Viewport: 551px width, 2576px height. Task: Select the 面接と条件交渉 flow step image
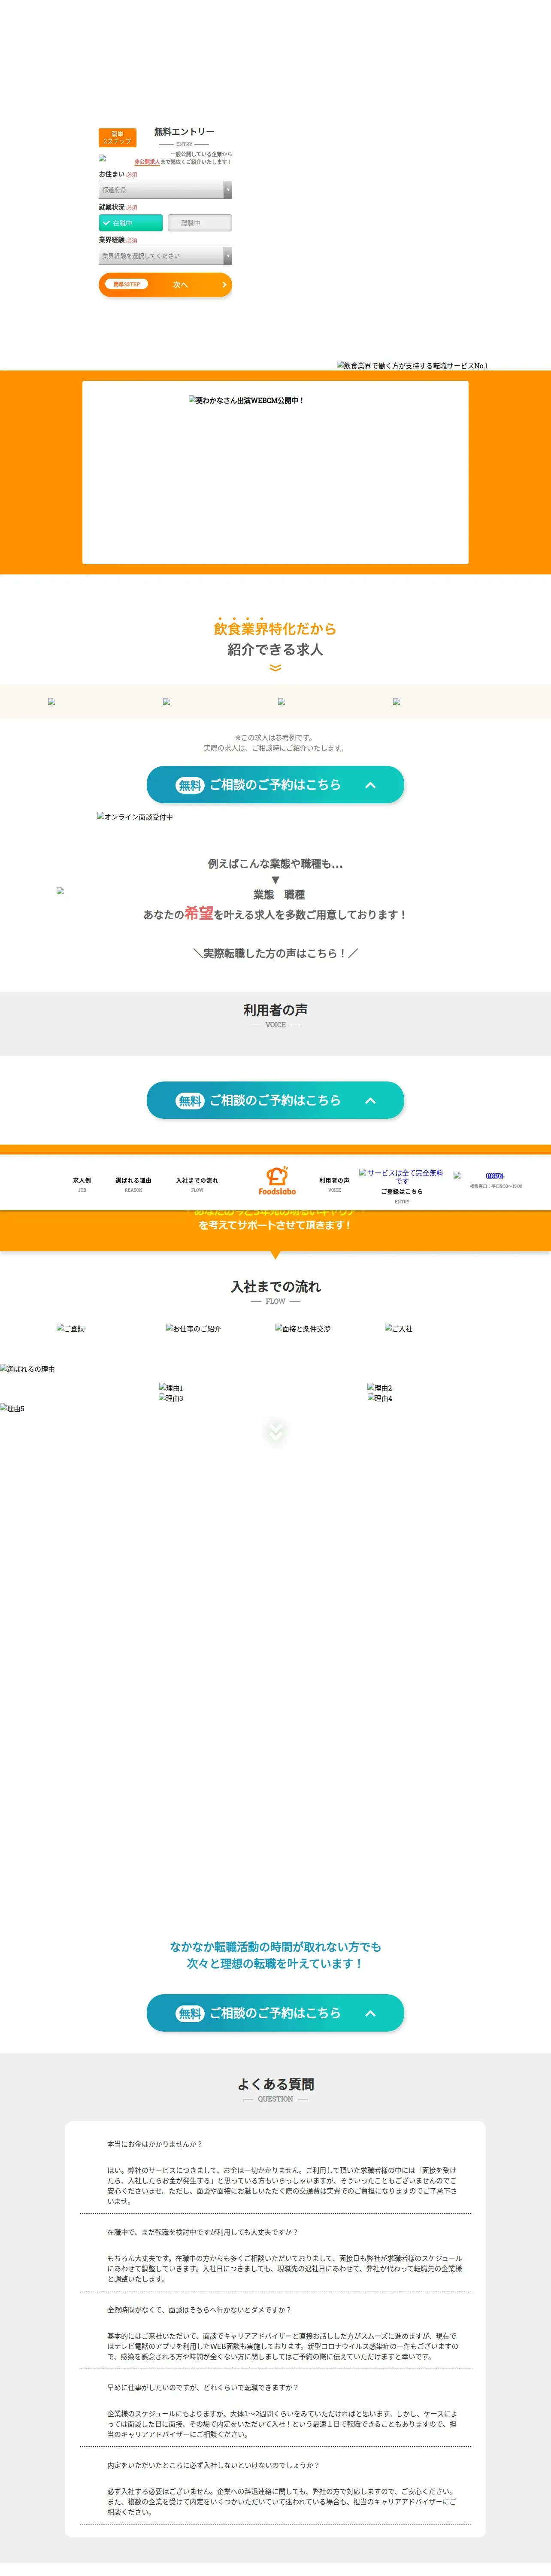pos(303,1329)
